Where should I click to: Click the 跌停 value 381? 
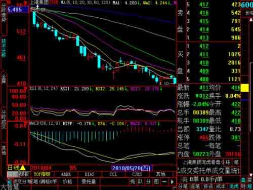(x=236, y=137)
